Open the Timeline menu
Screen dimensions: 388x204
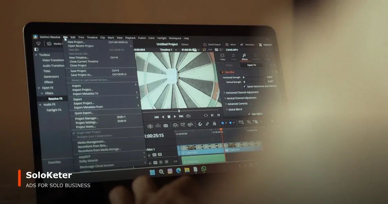[x=92, y=38]
